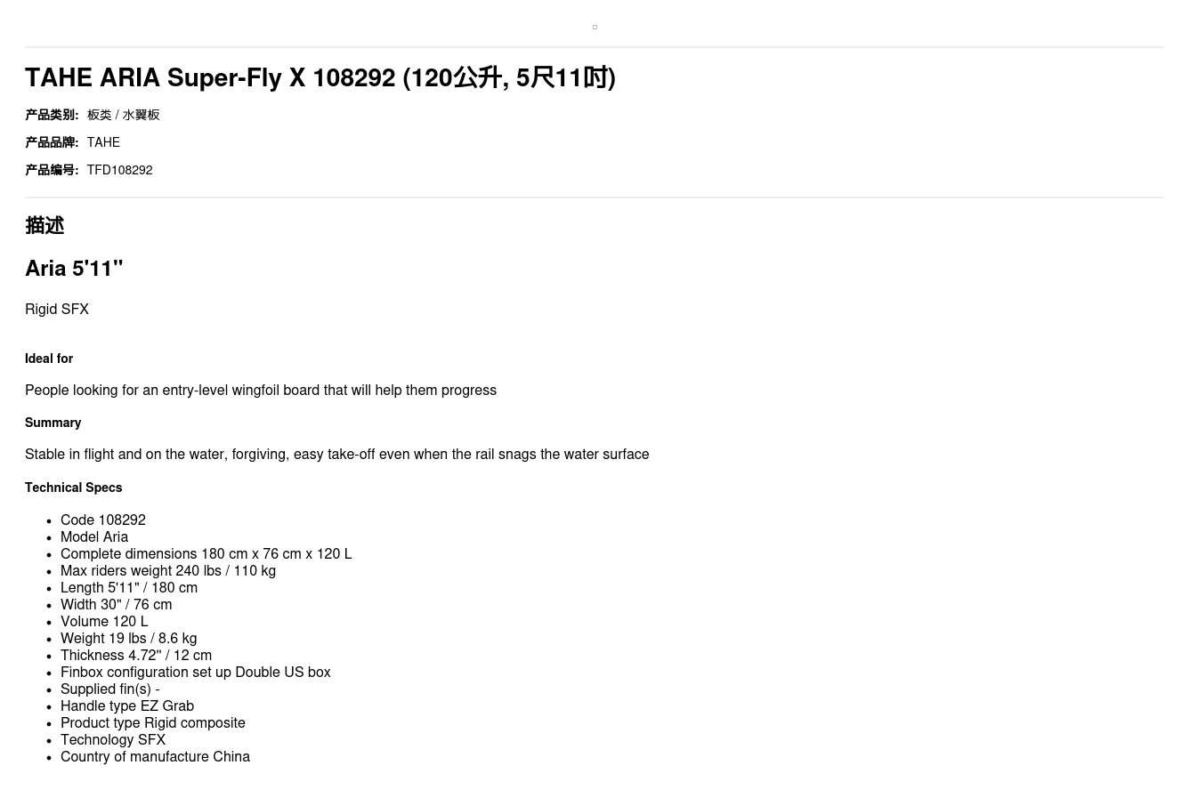Click the Summary subheading
Screen dimensions: 1182x806
[53, 423]
